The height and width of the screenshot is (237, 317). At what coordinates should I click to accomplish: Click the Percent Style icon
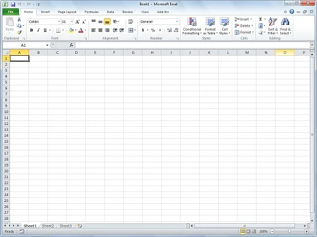pos(153,30)
